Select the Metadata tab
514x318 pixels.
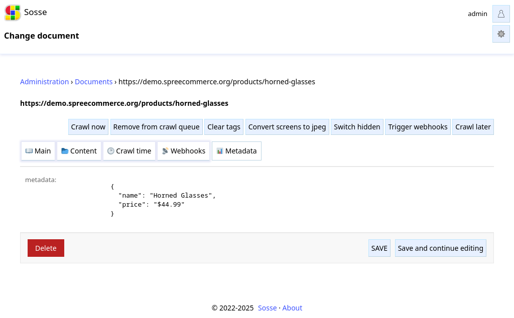[237, 151]
